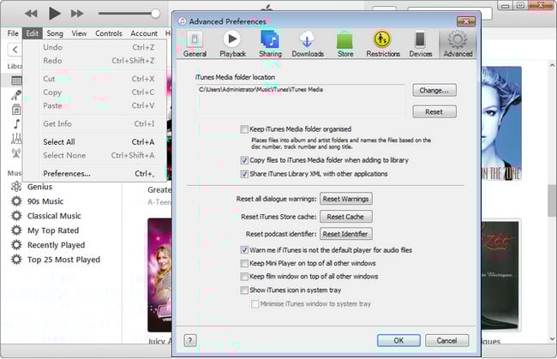The height and width of the screenshot is (359, 557).
Task: Click the Classical Music gear icon
Action: pyautogui.click(x=16, y=216)
